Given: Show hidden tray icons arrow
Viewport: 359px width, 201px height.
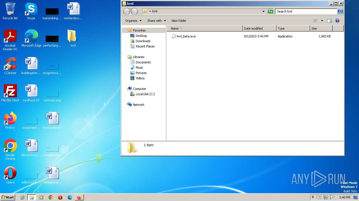Looking at the screenshot, I should point(313,197).
